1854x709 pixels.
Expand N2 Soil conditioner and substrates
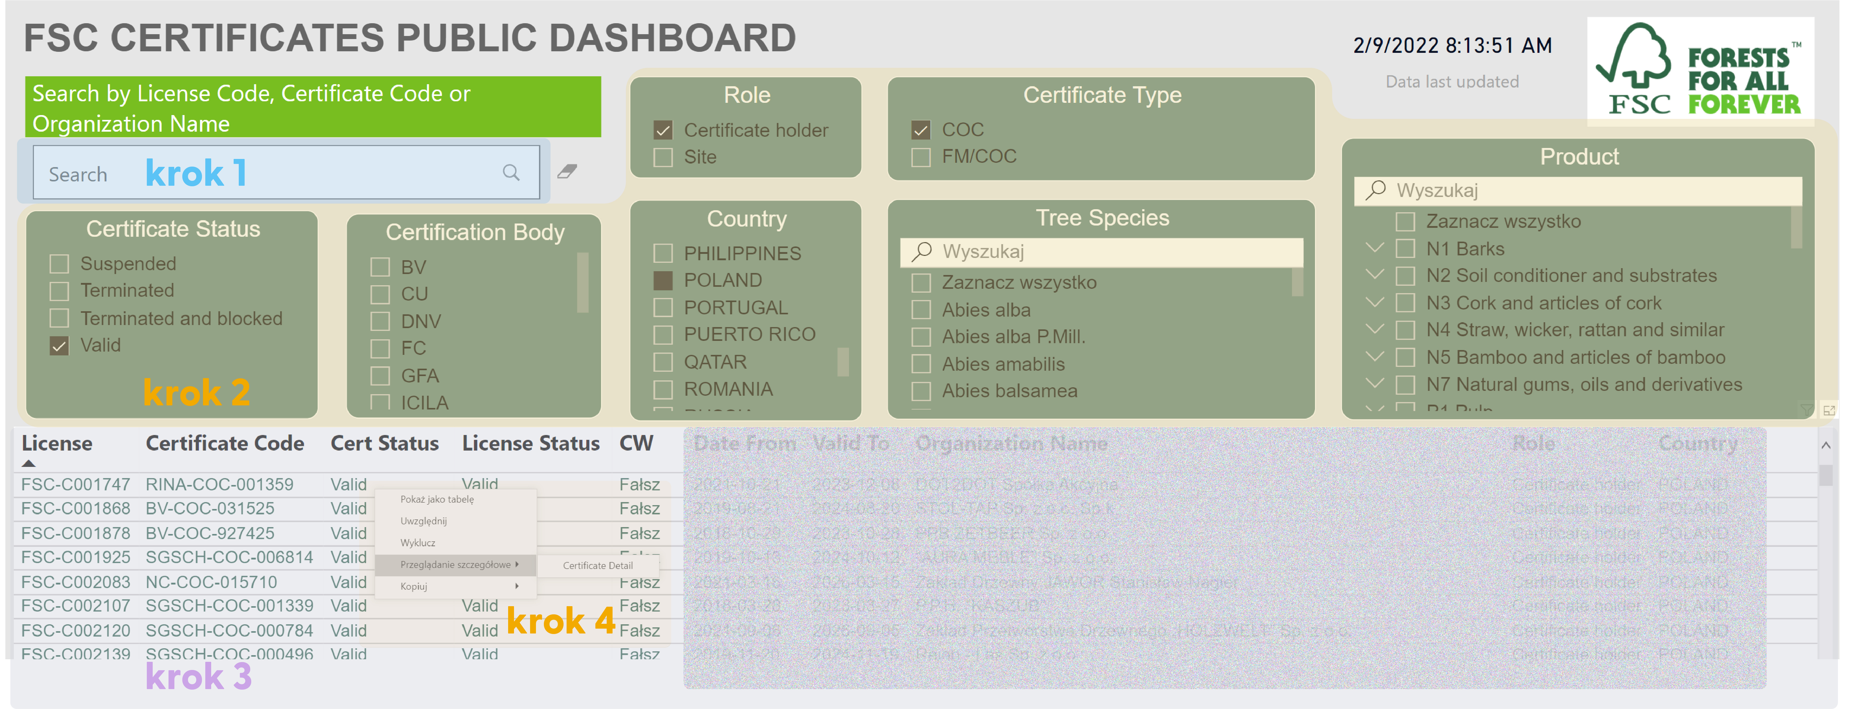1375,275
